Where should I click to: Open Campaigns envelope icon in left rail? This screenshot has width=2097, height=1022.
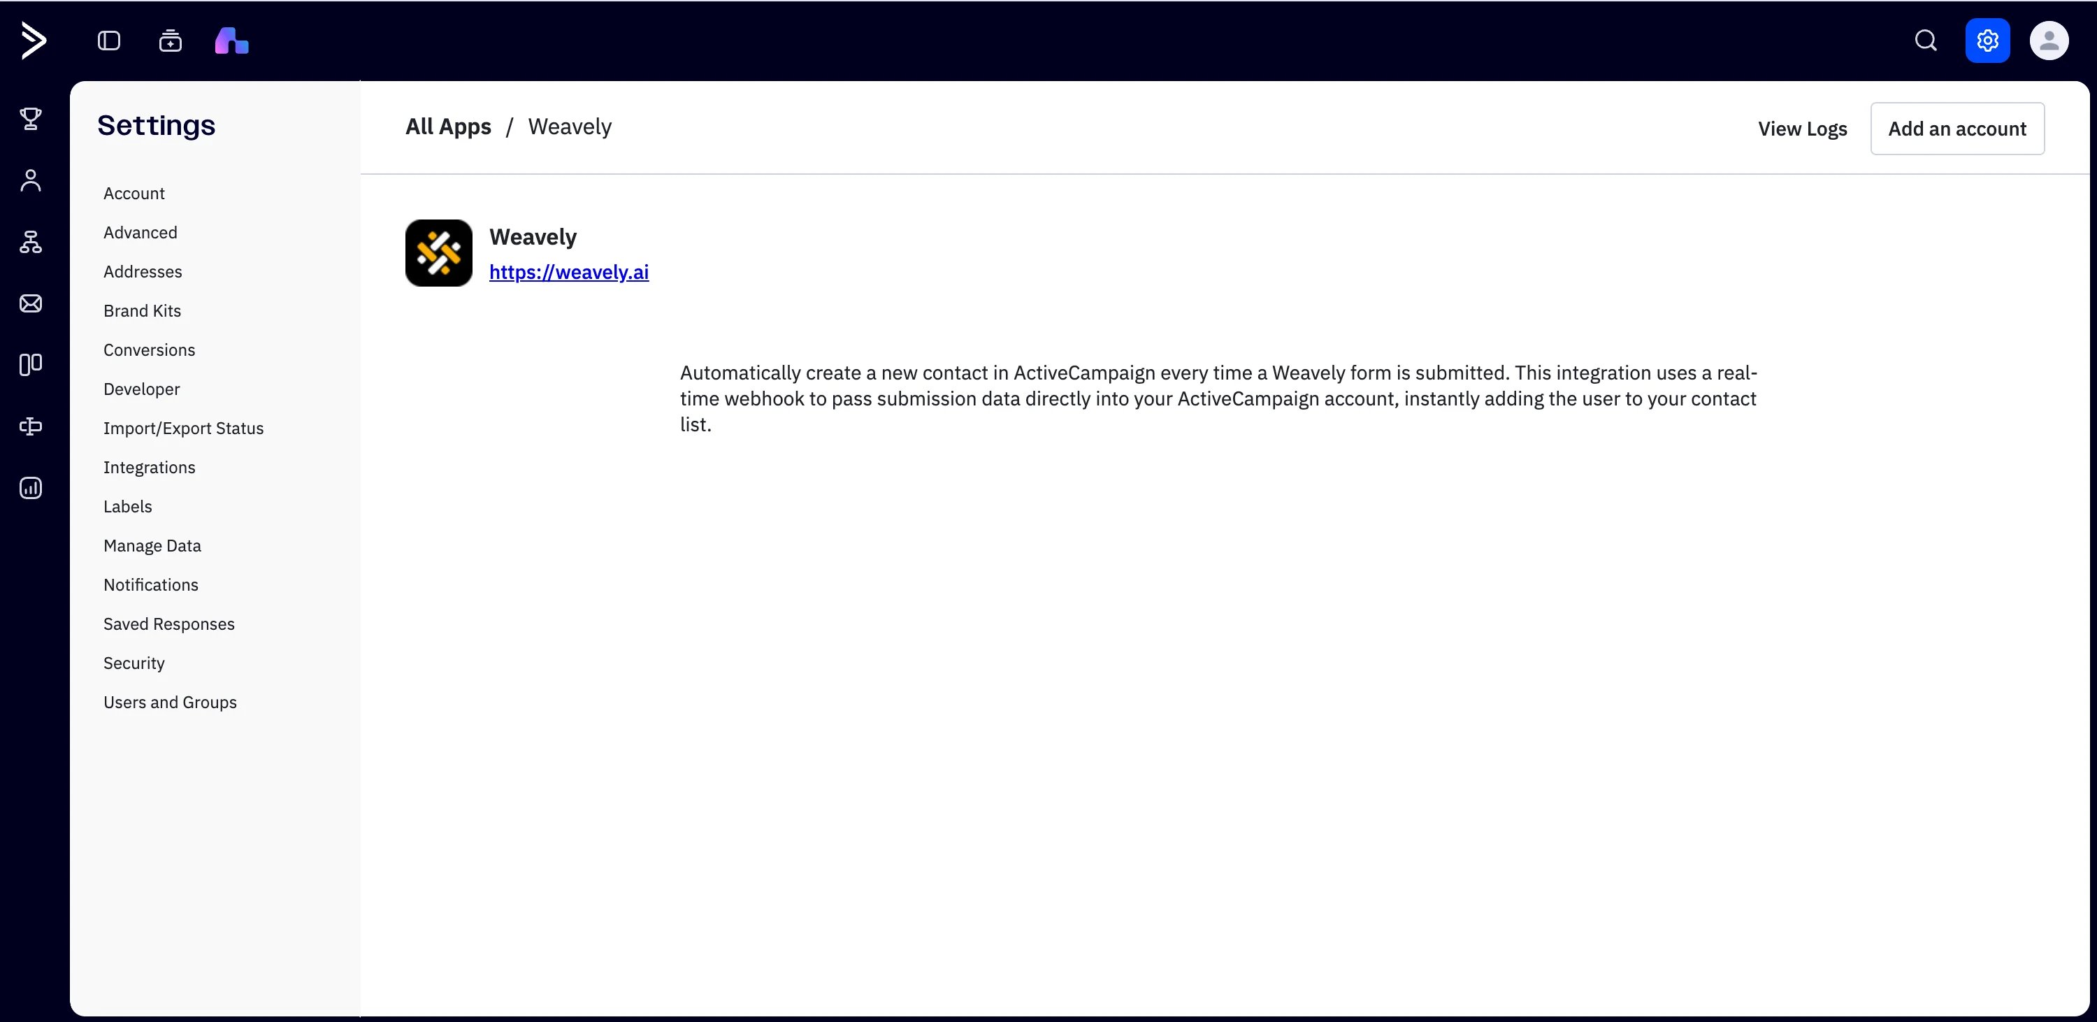(x=31, y=304)
